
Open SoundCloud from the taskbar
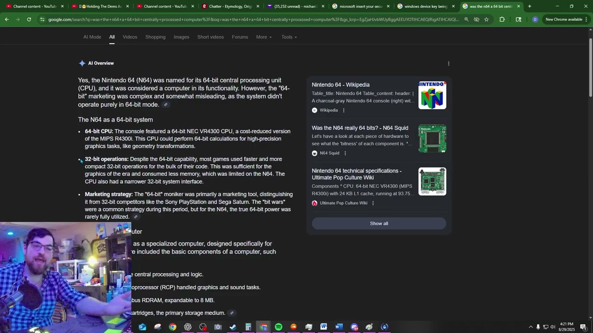tap(293, 327)
